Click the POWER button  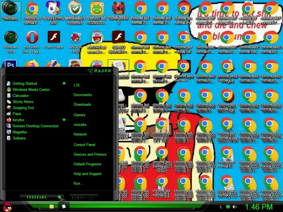tap(83, 197)
